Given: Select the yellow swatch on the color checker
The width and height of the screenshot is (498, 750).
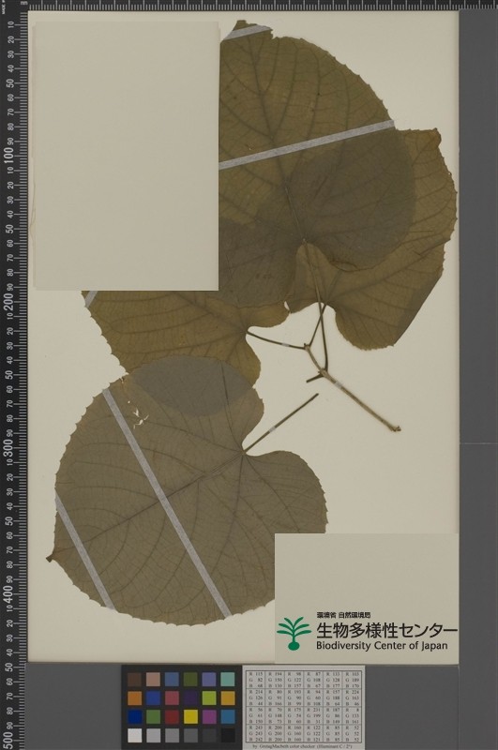Looking at the screenshot, I should point(191,716).
